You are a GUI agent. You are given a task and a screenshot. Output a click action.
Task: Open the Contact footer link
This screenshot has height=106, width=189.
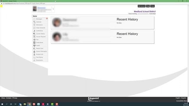[x=9, y=98]
